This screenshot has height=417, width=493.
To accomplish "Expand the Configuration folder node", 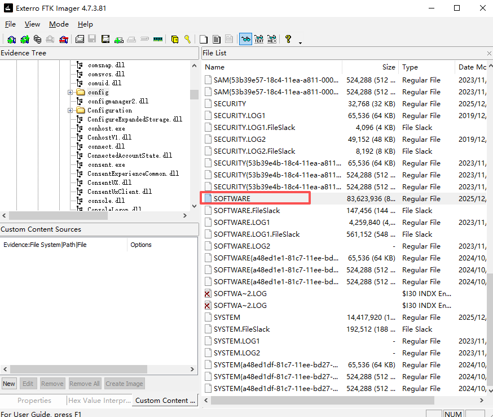I will [71, 110].
